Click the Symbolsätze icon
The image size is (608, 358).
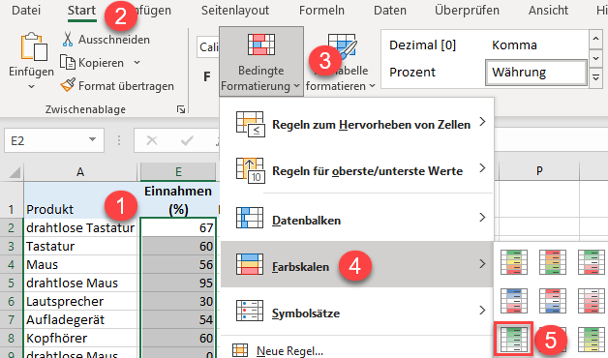[x=250, y=311]
